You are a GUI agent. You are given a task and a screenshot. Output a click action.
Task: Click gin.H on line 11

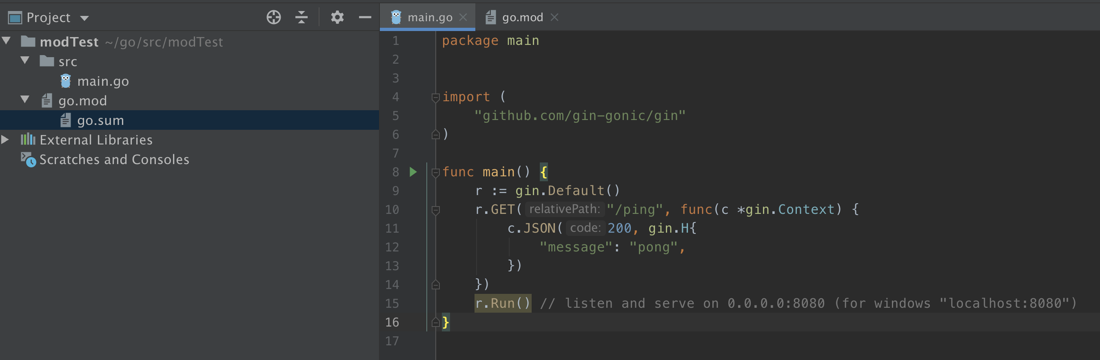(668, 229)
